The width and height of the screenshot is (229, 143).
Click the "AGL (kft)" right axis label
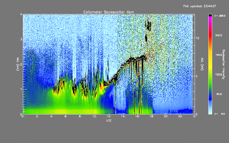202,64
